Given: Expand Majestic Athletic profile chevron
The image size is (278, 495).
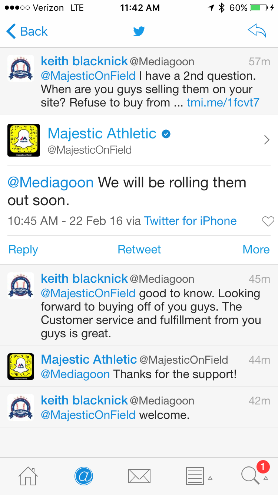Looking at the screenshot, I should 266,140.
